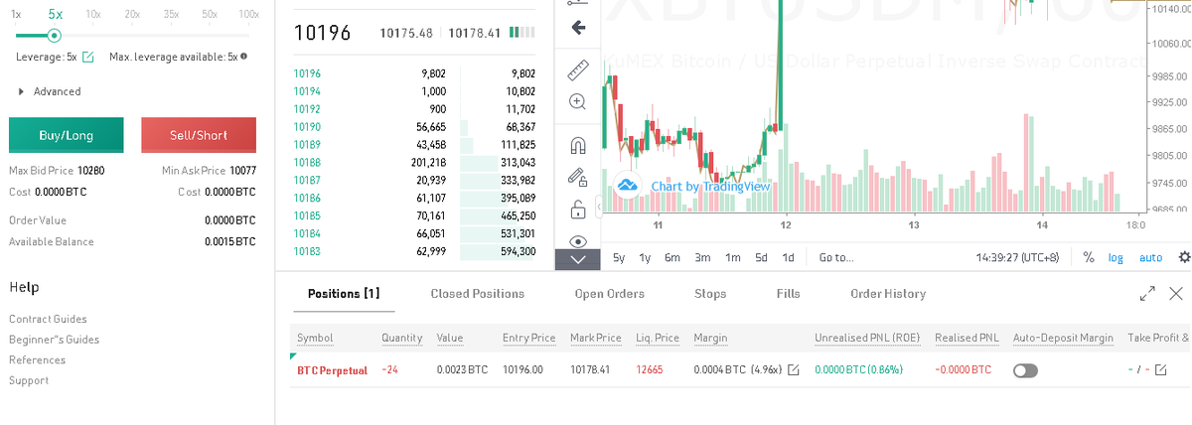This screenshot has width=1192, height=425.
Task: Expand the positions panel to full screen
Action: [x=1147, y=293]
